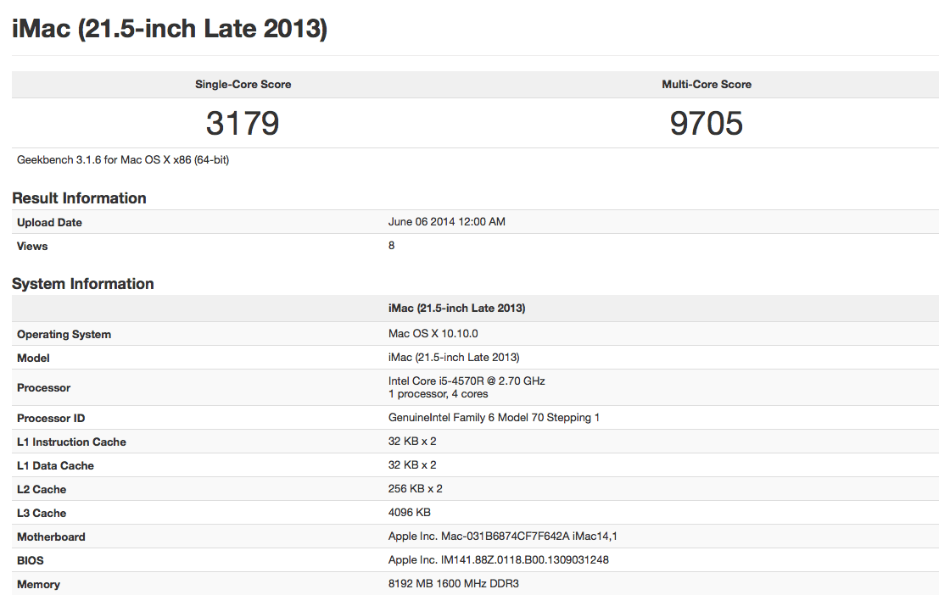The width and height of the screenshot is (950, 606).
Task: Click the 'Processor ID' row label
Action: point(51,419)
